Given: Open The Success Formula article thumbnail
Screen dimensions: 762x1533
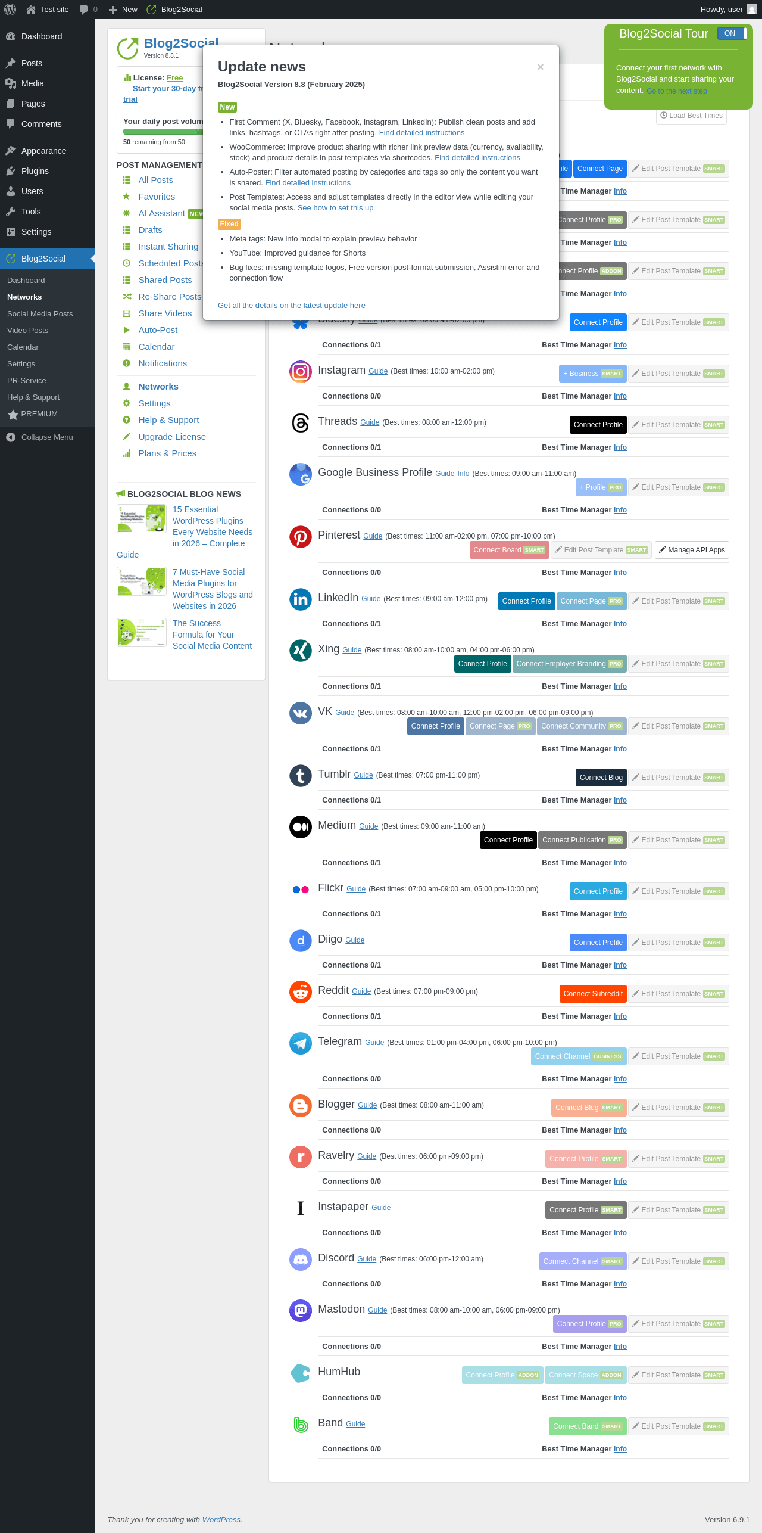Looking at the screenshot, I should (142, 633).
